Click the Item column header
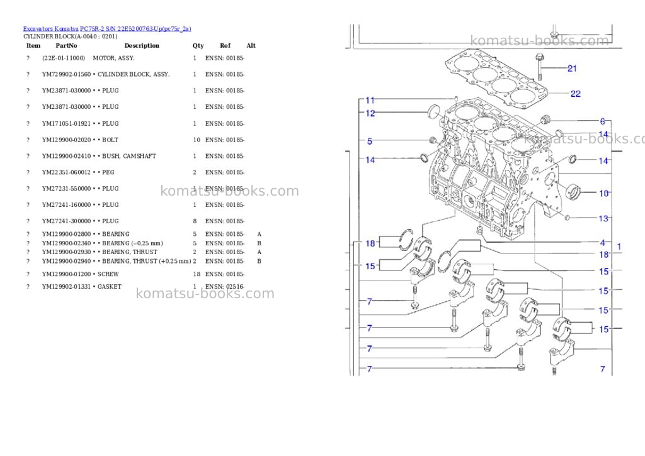This screenshot has height=456, width=645. coord(33,45)
